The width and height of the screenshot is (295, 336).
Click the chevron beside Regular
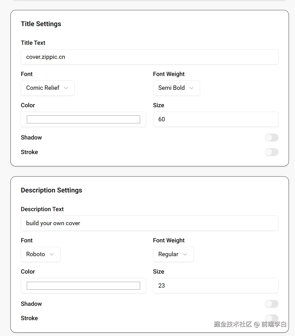pyautogui.click(x=185, y=254)
